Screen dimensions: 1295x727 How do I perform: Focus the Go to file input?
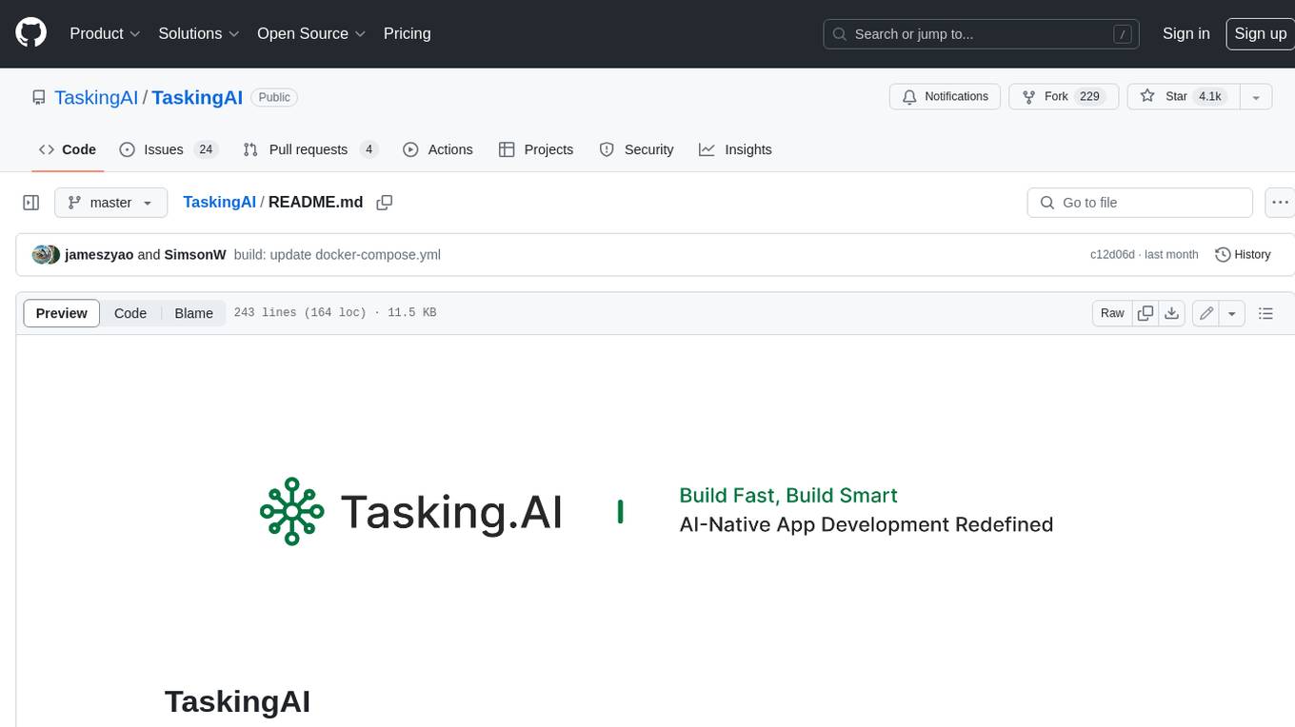pos(1140,203)
